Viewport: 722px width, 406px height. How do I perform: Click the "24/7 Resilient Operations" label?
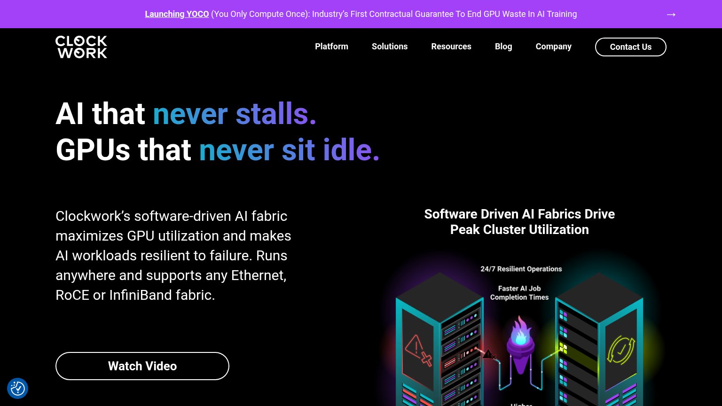[521, 269]
